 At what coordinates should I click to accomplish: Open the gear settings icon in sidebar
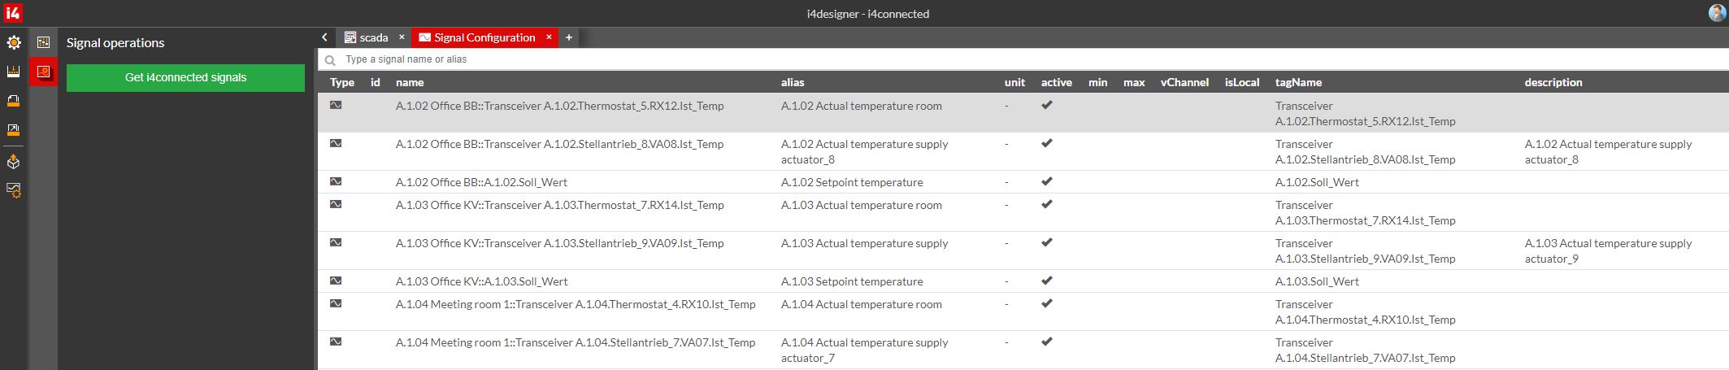click(x=14, y=42)
